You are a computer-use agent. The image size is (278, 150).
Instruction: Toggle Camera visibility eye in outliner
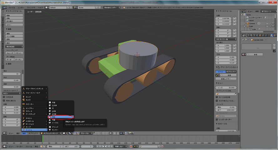(x=267, y=23)
